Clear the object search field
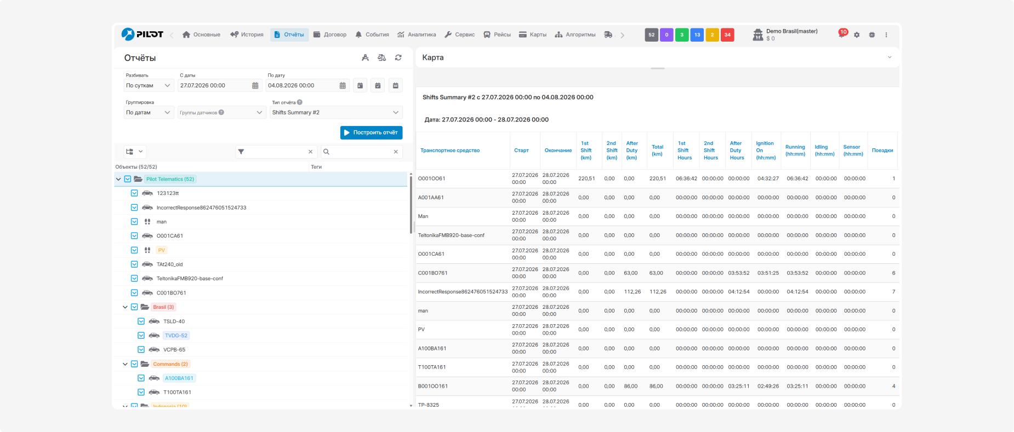 [x=396, y=152]
